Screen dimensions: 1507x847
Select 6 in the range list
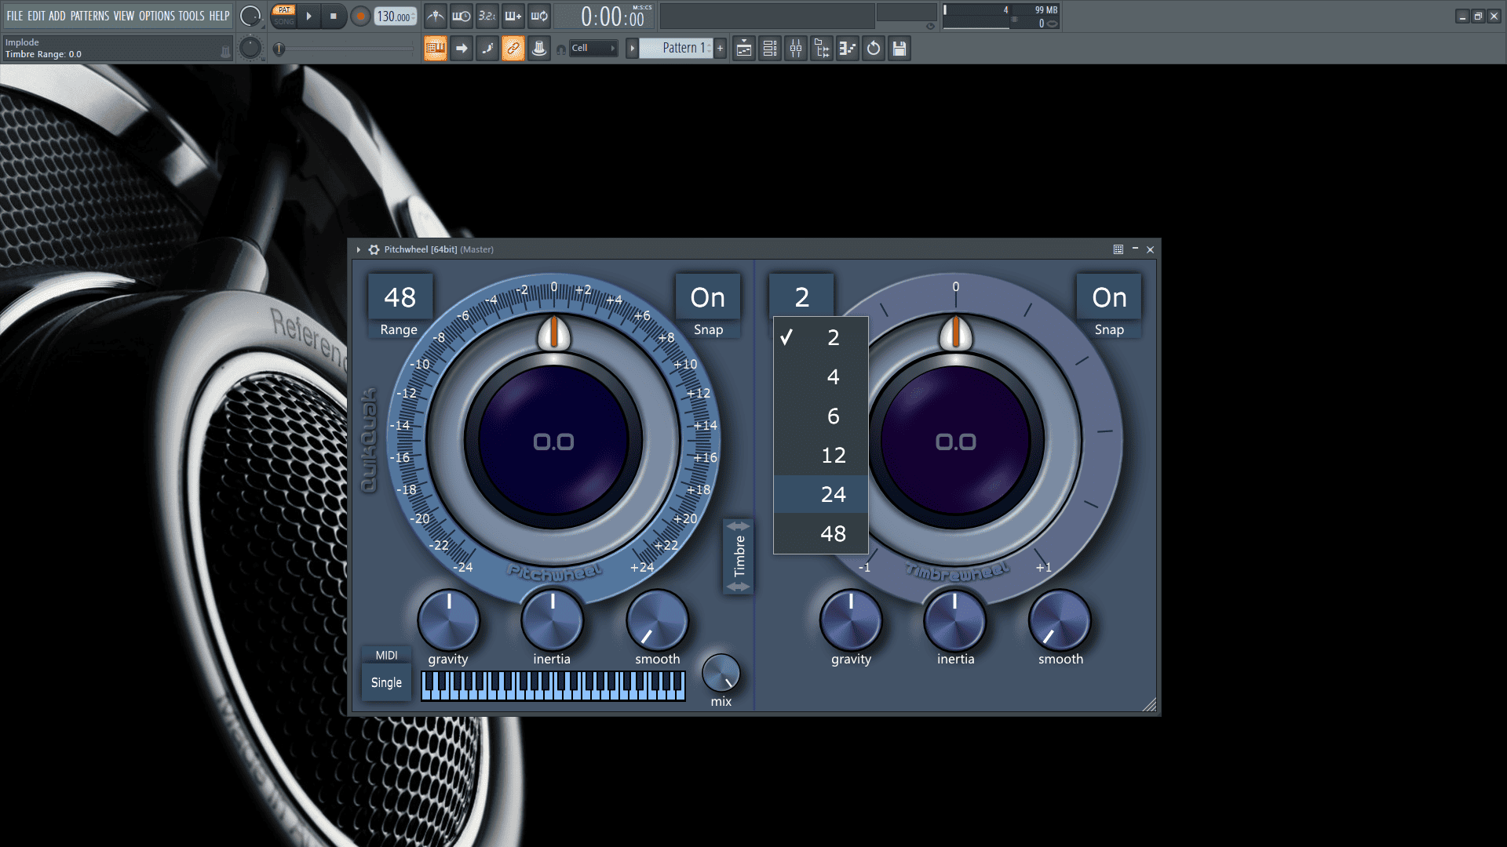point(821,416)
